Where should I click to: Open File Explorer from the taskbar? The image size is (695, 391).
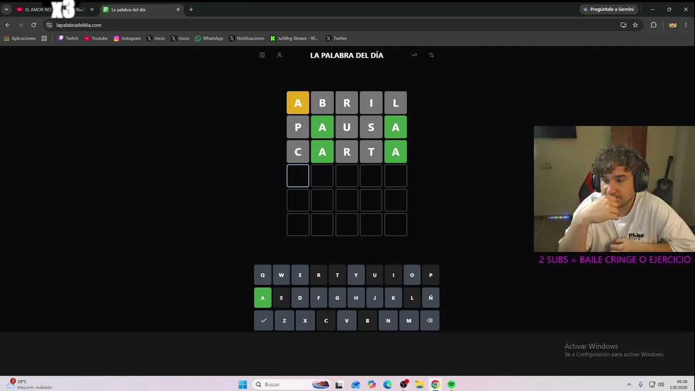(419, 384)
